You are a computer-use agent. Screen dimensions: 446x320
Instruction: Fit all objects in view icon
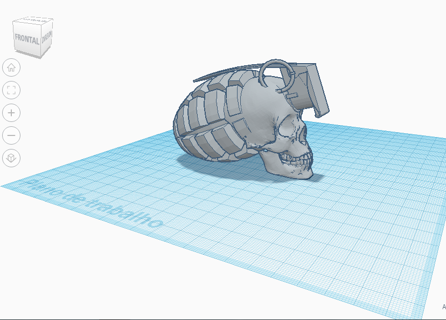(x=11, y=90)
